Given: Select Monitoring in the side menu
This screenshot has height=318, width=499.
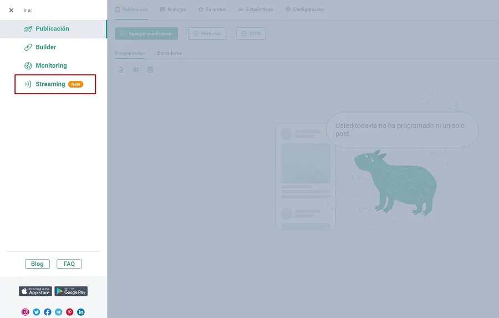Looking at the screenshot, I should point(51,65).
